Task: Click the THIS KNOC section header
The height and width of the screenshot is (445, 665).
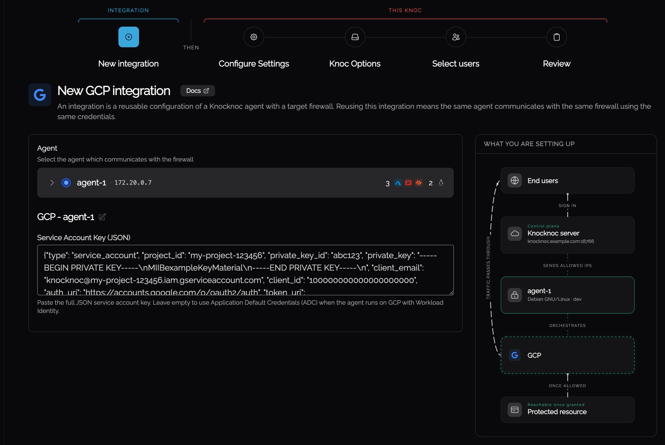Action: coord(405,11)
